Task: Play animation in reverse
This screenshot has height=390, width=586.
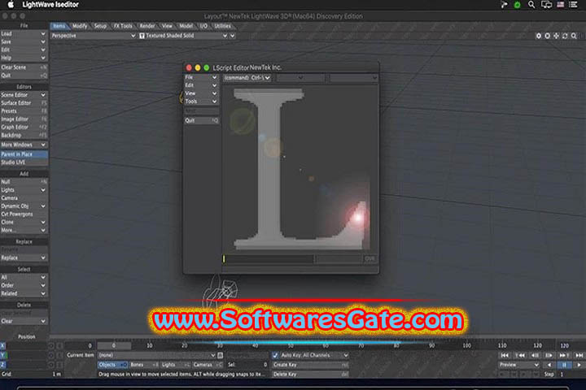Action: [549, 365]
